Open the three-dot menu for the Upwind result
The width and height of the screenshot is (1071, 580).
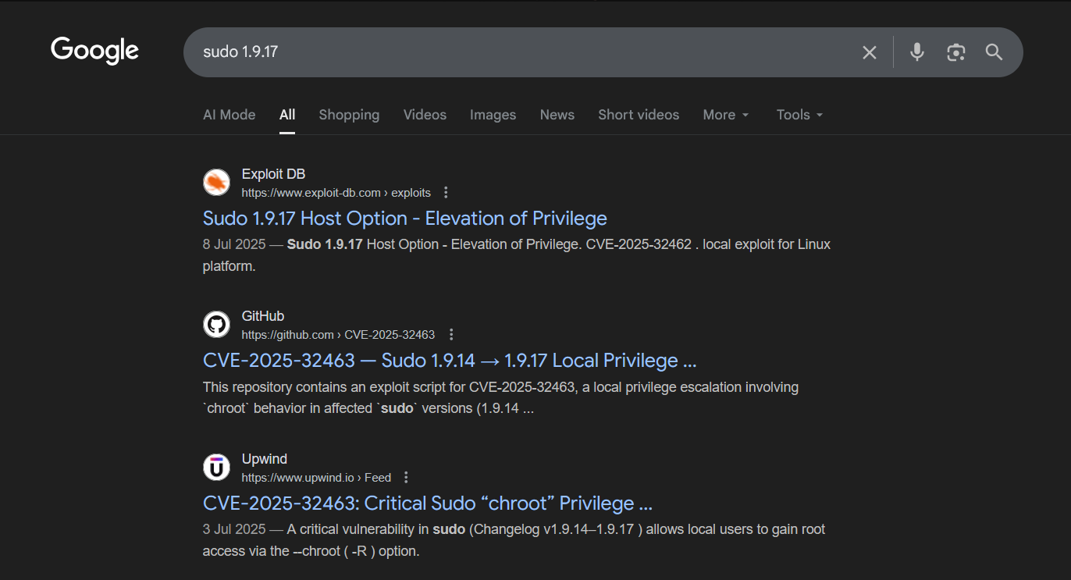click(x=405, y=477)
